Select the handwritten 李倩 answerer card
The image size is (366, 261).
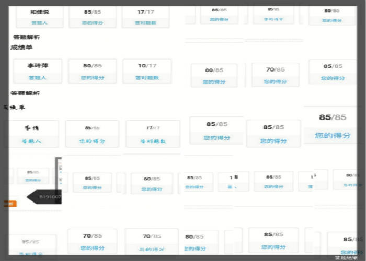coord(31,134)
